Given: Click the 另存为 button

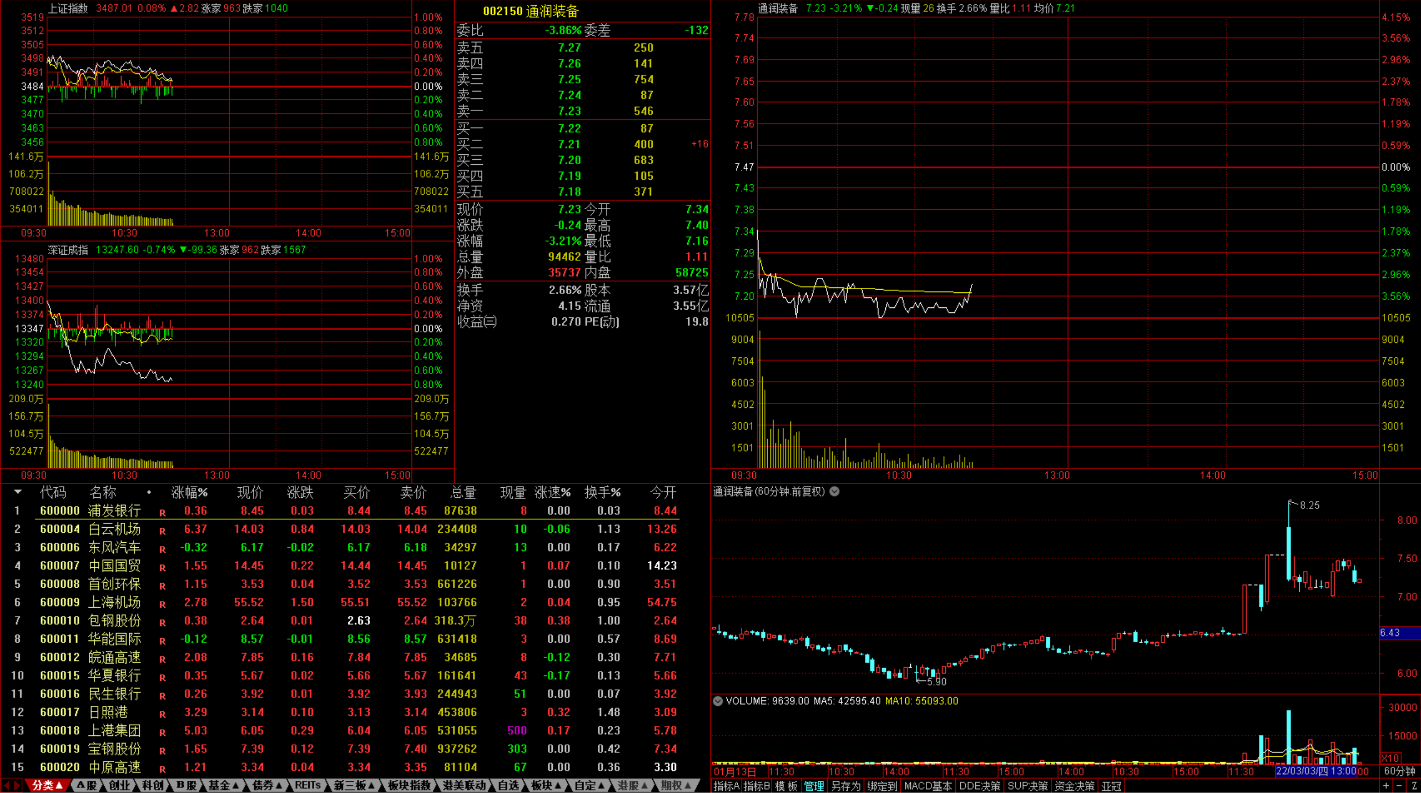Looking at the screenshot, I should [845, 786].
